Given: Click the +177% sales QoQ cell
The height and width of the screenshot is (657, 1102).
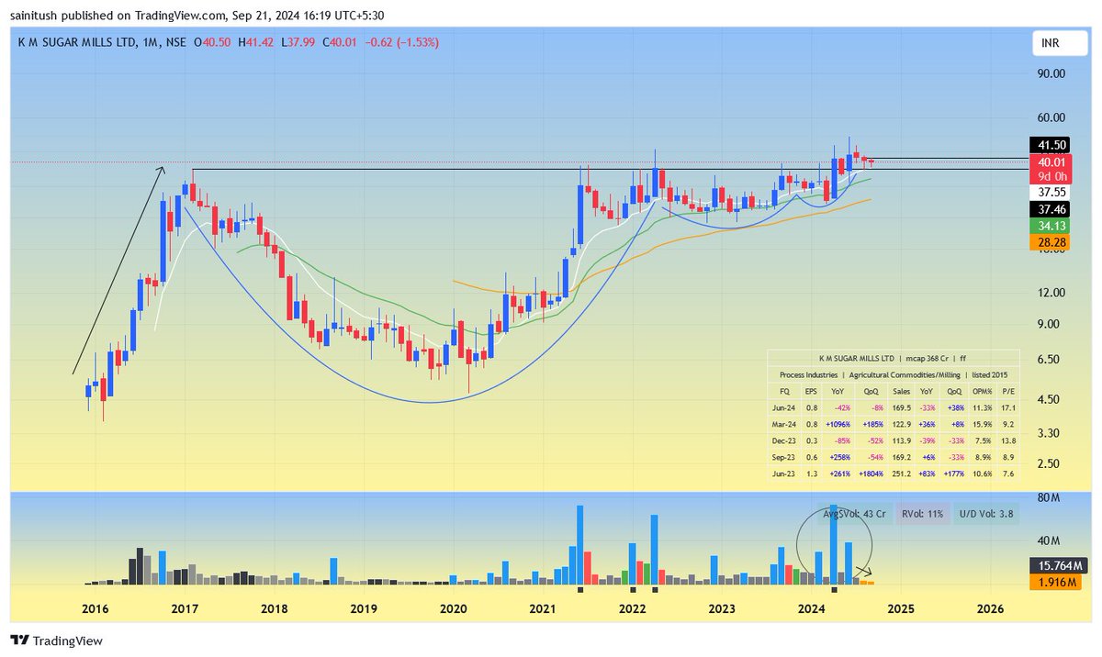Looking at the screenshot, I should click(x=952, y=473).
